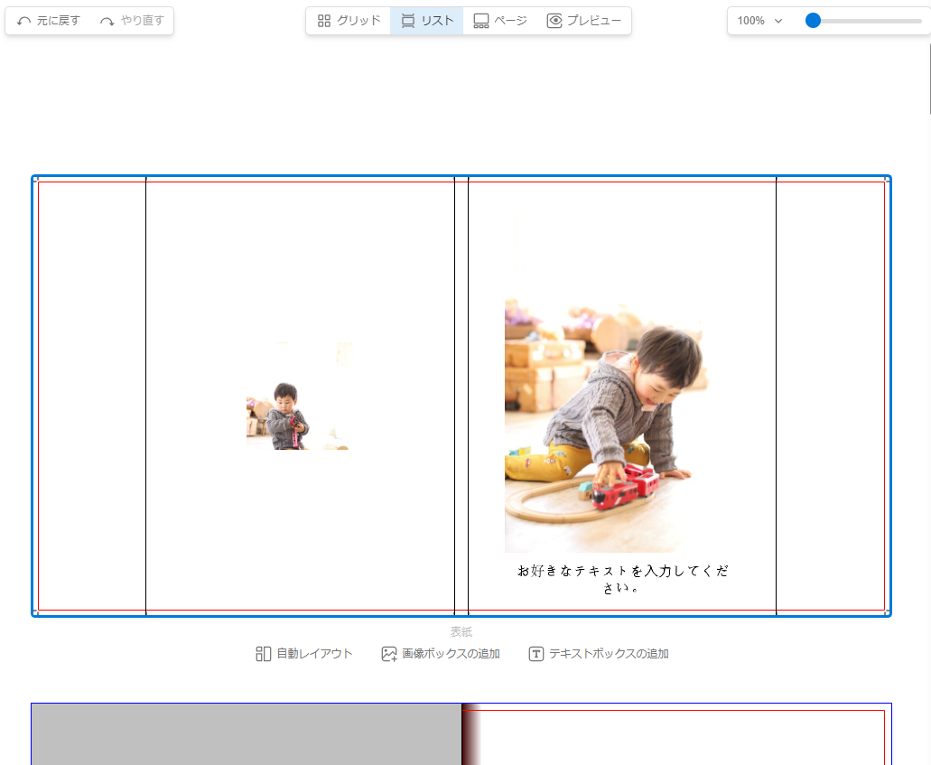The height and width of the screenshot is (765, 931).
Task: Click the undo arrow icon
Action: [24, 21]
